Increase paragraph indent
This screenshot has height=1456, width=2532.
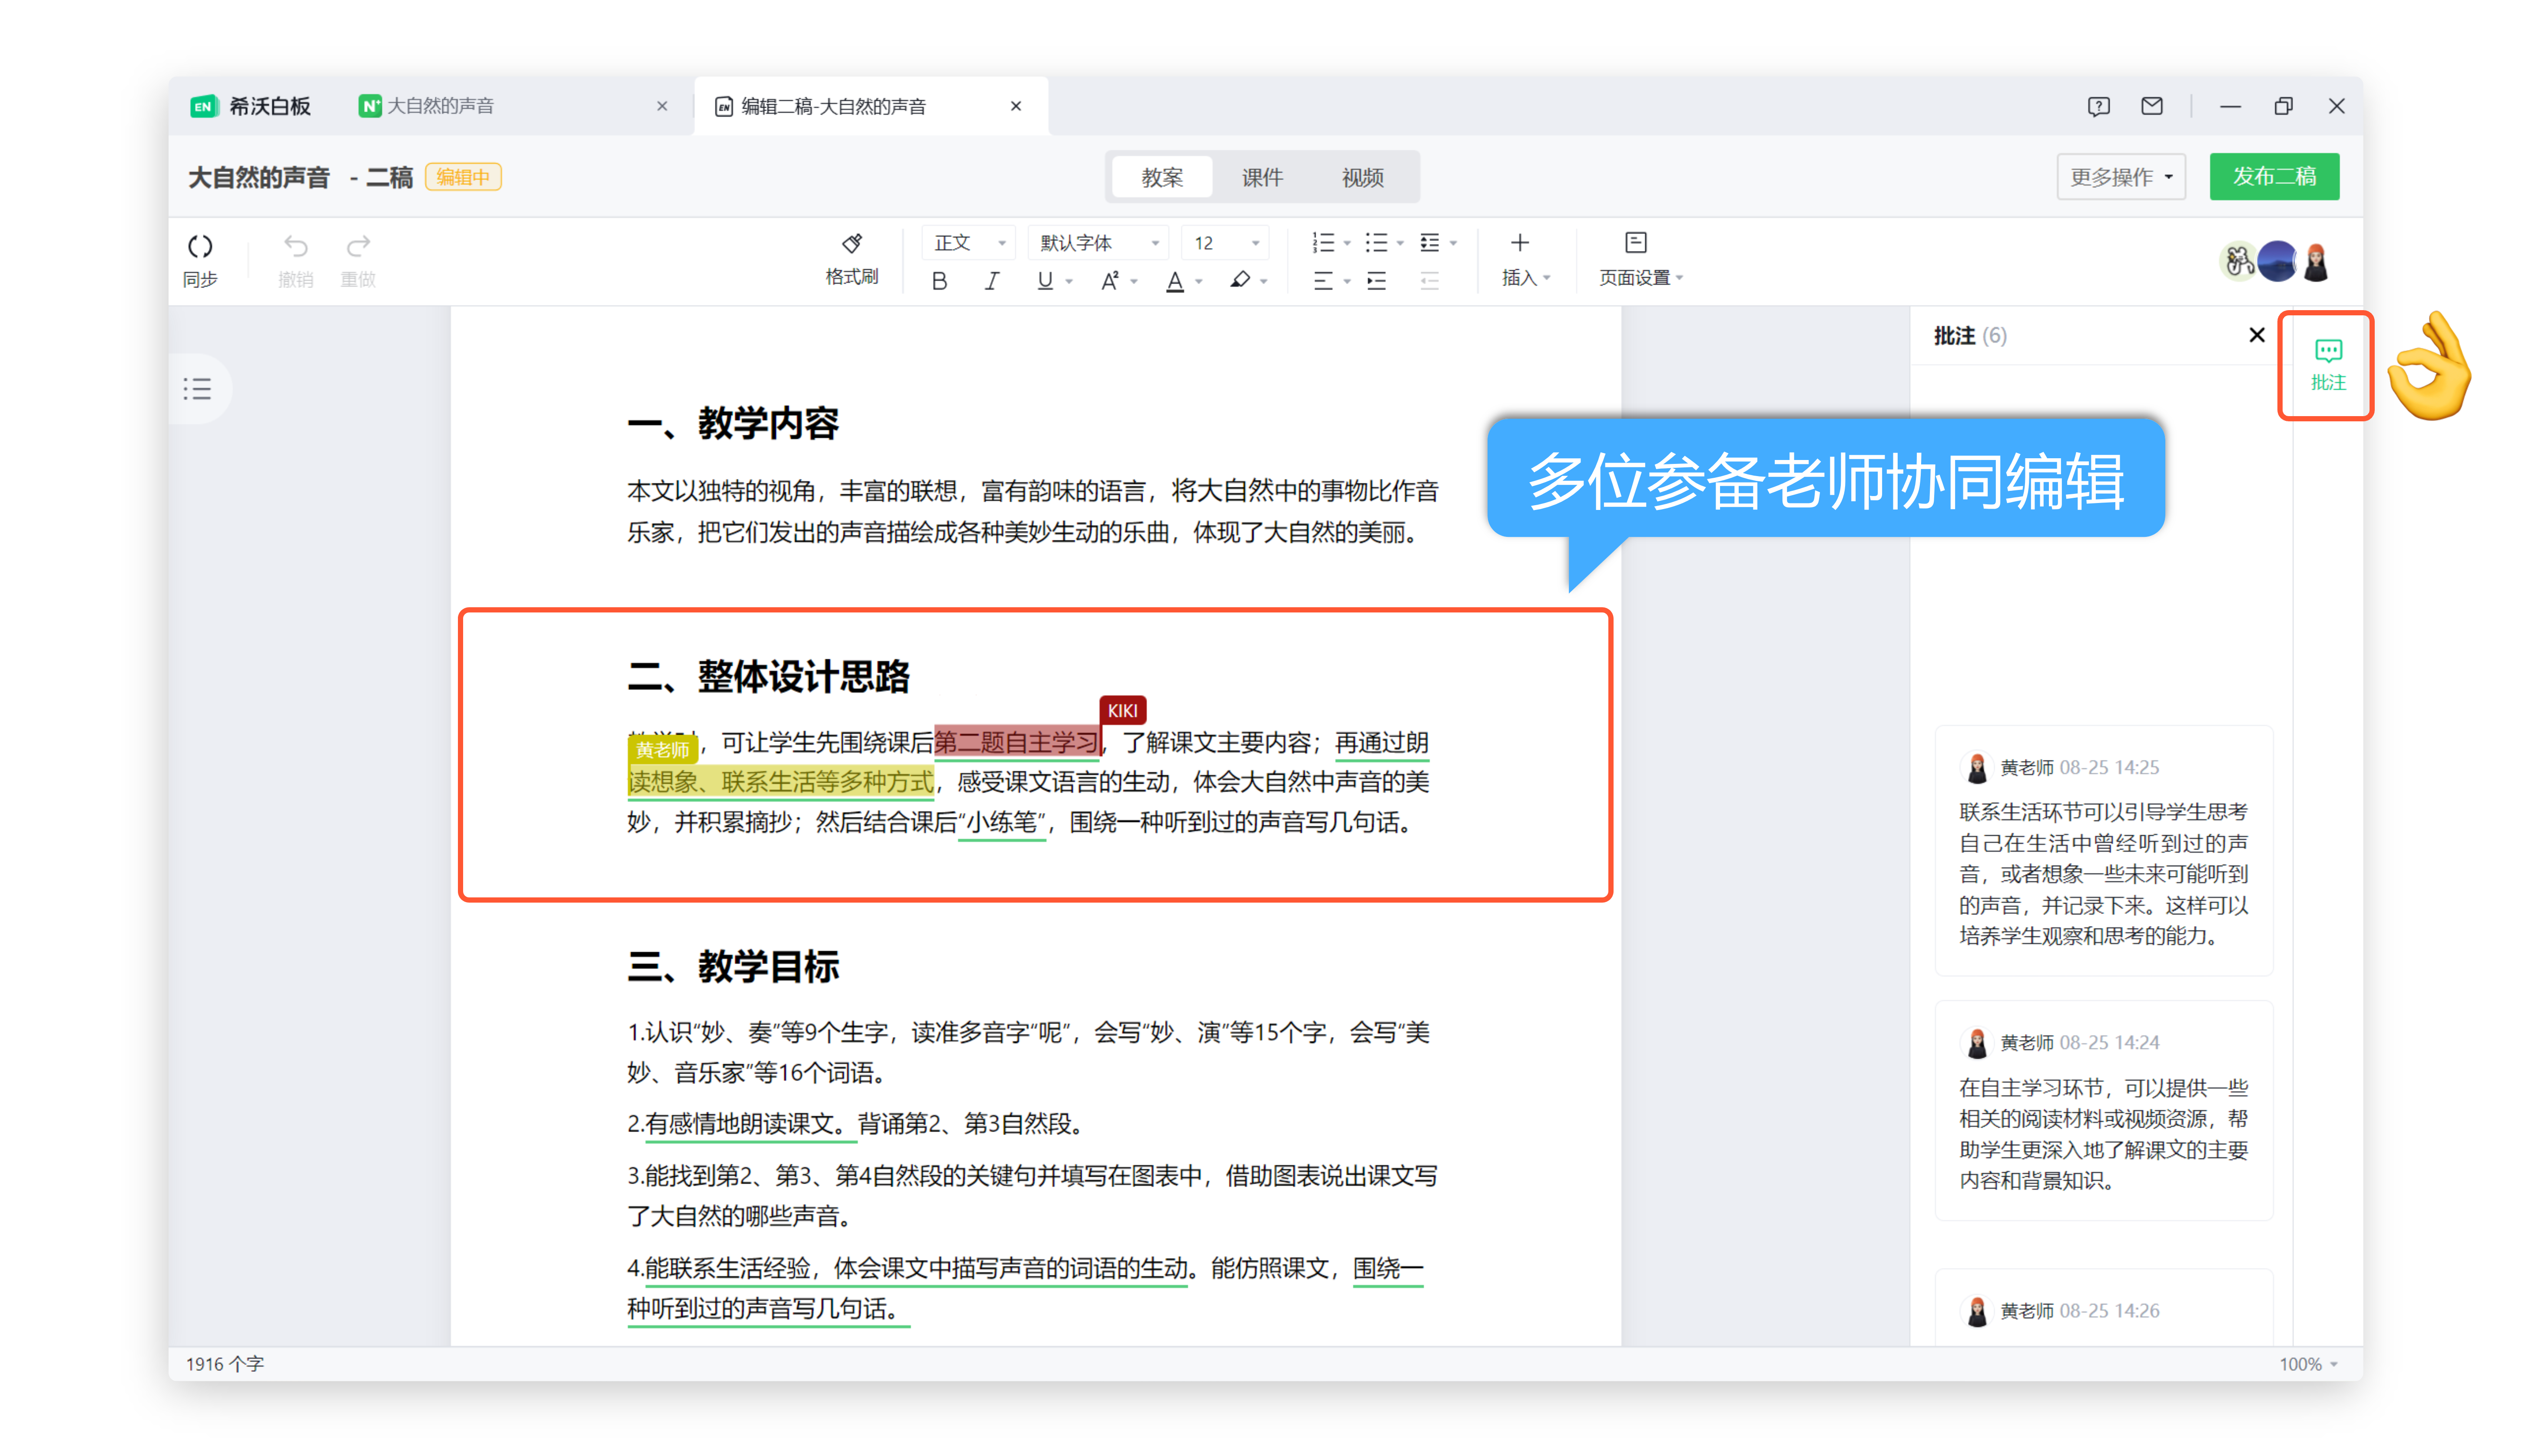click(1377, 281)
